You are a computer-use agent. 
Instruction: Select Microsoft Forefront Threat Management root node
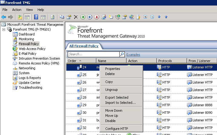[x=35, y=25]
